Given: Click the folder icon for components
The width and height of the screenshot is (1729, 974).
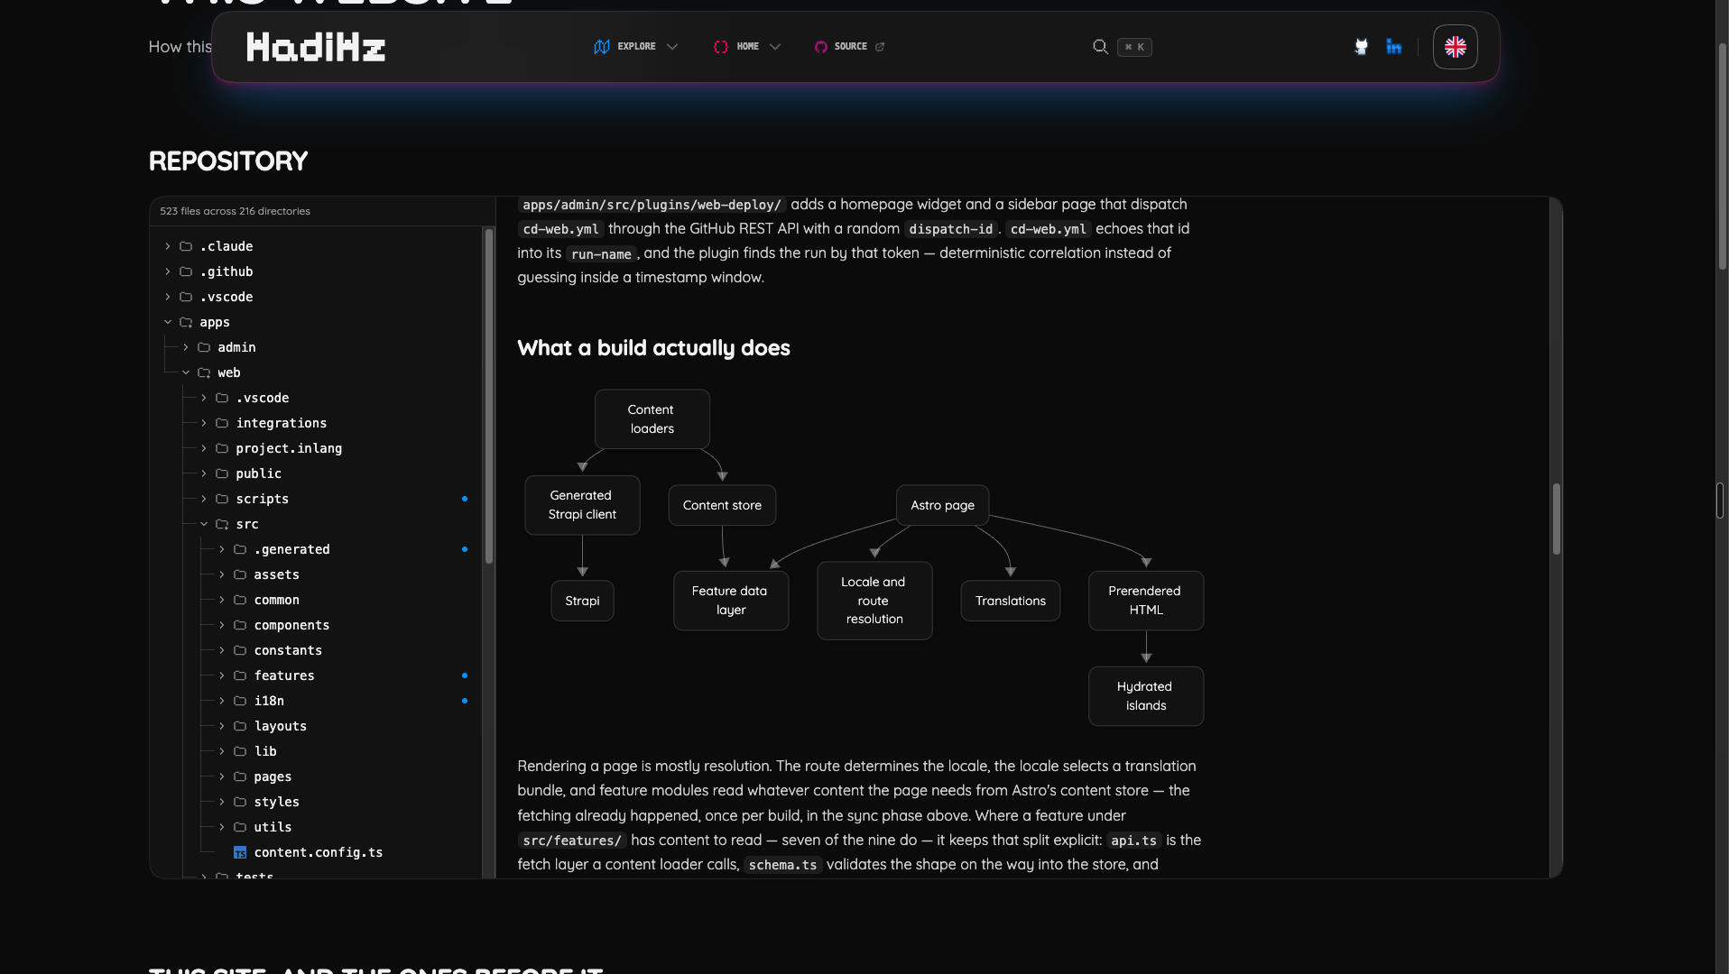Looking at the screenshot, I should tap(240, 625).
